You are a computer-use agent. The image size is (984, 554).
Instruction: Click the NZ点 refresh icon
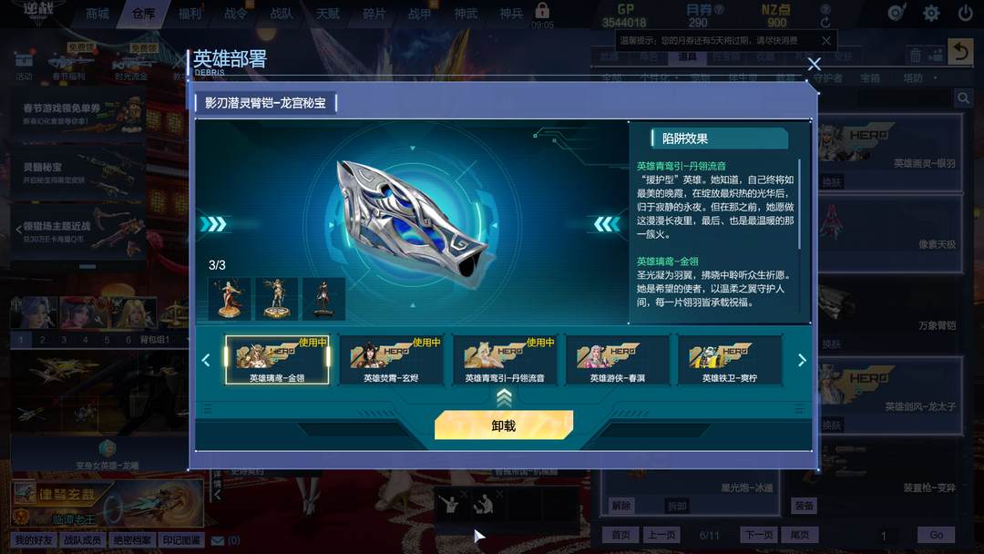click(825, 23)
